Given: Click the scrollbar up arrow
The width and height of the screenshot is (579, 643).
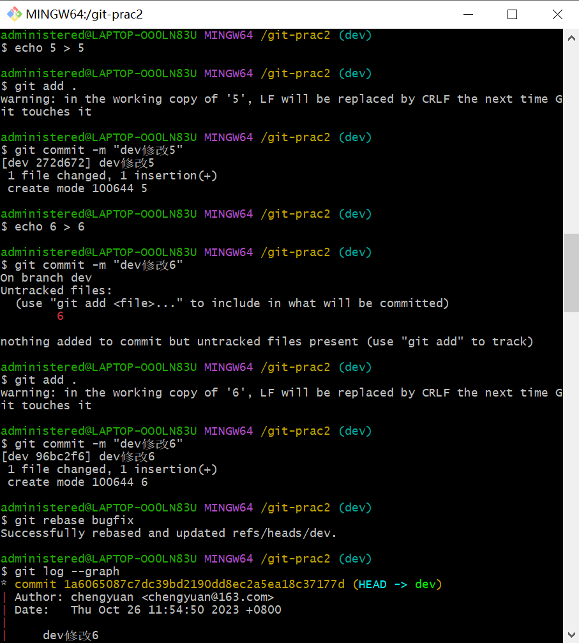Looking at the screenshot, I should (x=571, y=38).
